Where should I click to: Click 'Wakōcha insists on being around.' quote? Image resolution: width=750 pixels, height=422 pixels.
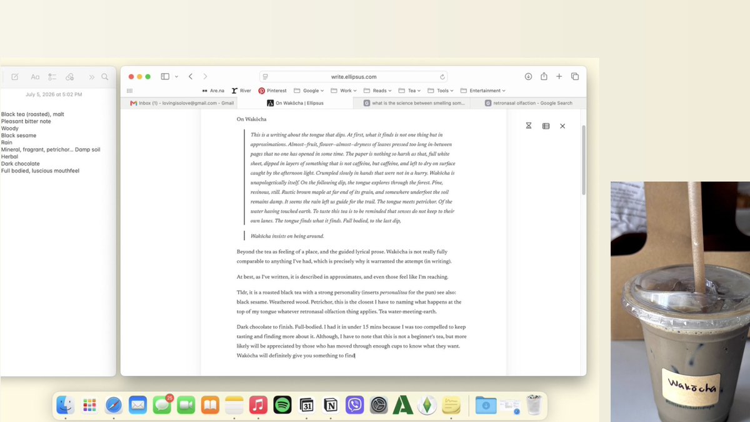click(288, 236)
